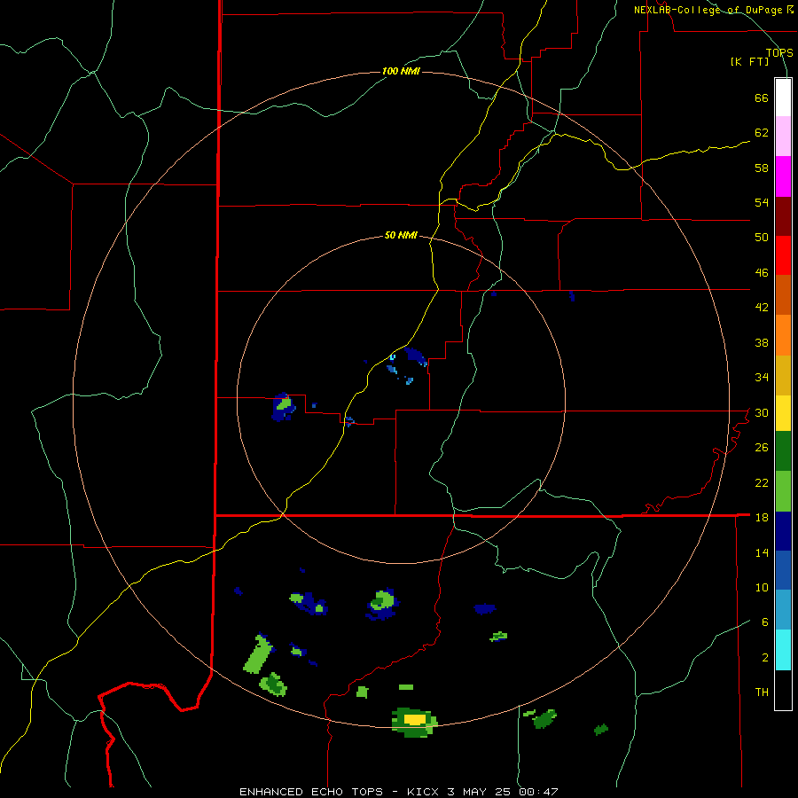Select the bright orange legend swatch
798x798 pixels.
pyautogui.click(x=783, y=335)
